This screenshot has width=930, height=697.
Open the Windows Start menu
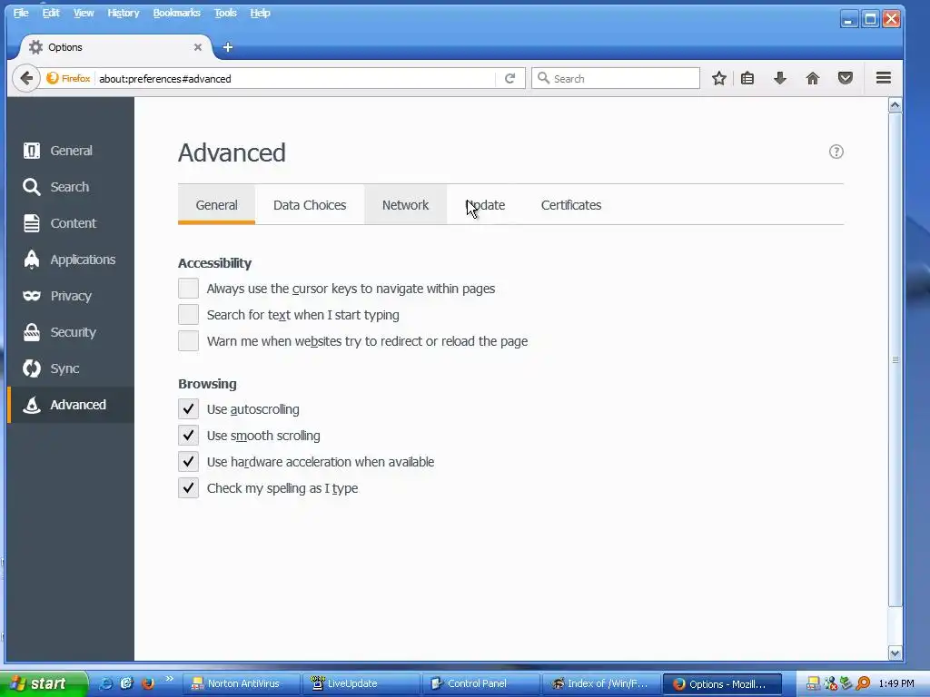[43, 683]
